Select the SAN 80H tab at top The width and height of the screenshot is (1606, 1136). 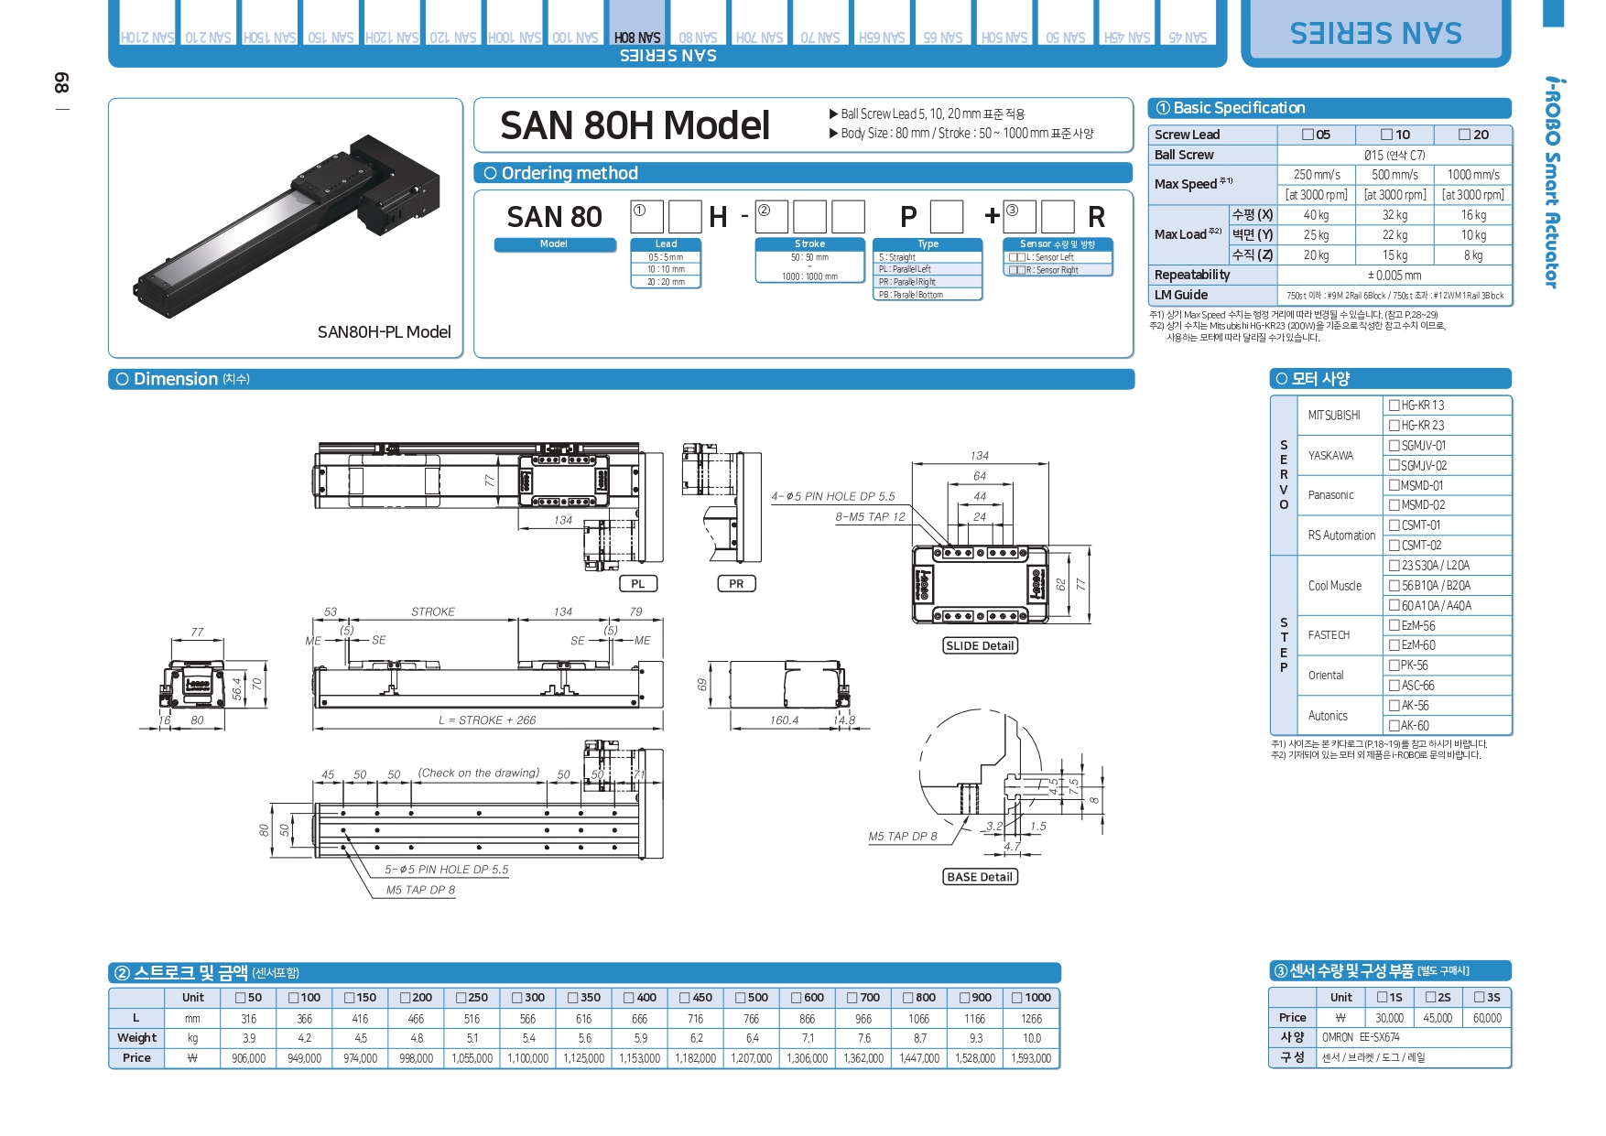point(637,23)
